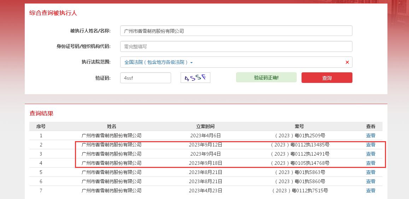This screenshot has width=409, height=199.
Task: Open 查看 link for case 粤01执5863号
Action: (x=371, y=172)
